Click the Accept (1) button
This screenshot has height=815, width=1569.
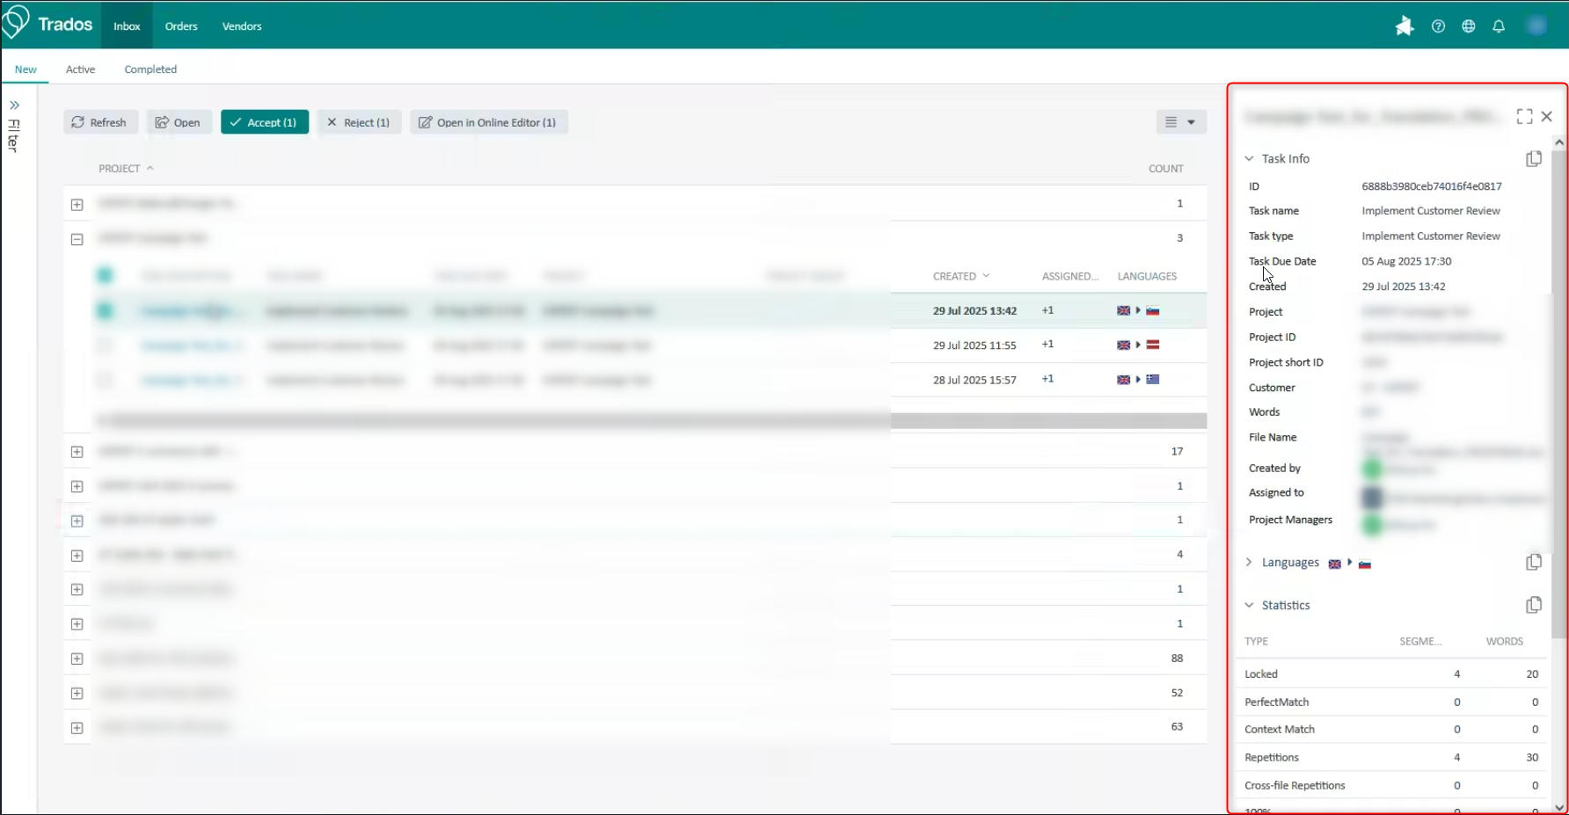(264, 122)
